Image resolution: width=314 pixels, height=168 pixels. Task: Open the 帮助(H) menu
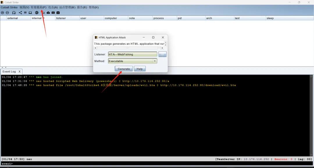click(94, 7)
